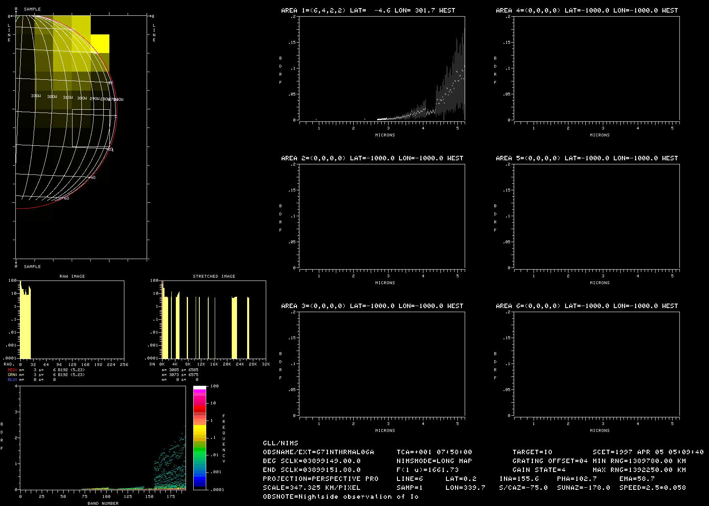Click the OBSNAME/EXT=G7INTHRMAL06A text

318,452
